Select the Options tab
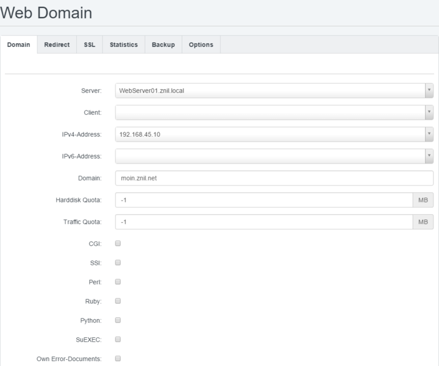This screenshot has height=366, width=439. click(201, 45)
